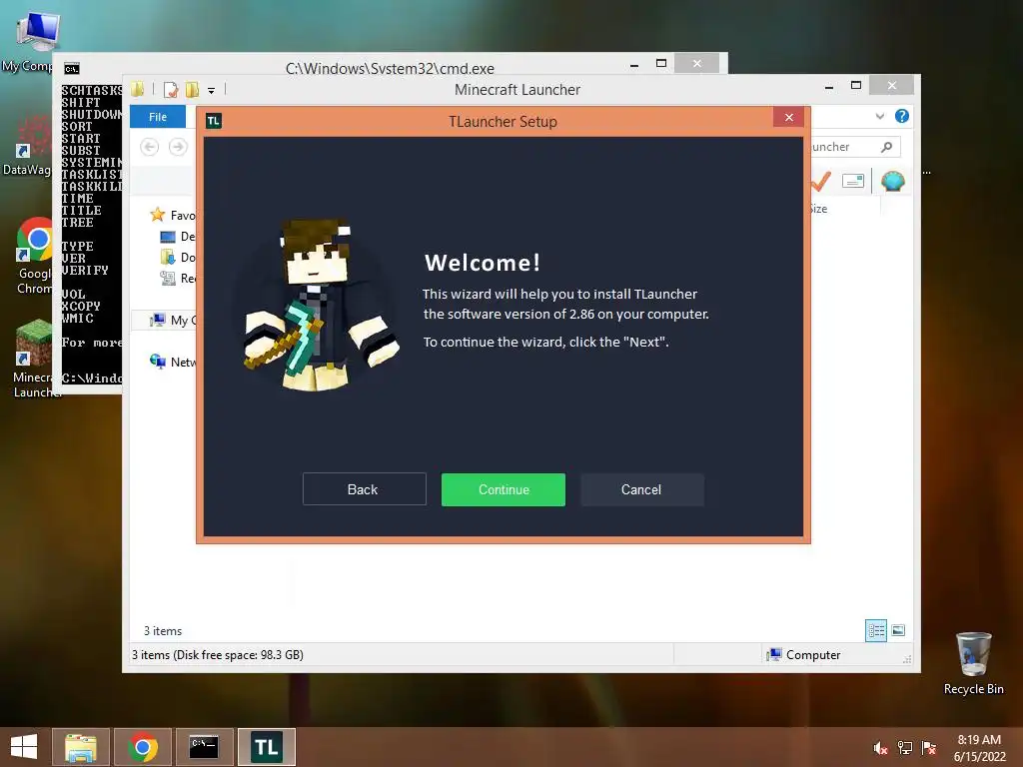Screen dimensions: 1023x767
Task: Click the properties icon in quick access toolbar
Action: [171, 89]
